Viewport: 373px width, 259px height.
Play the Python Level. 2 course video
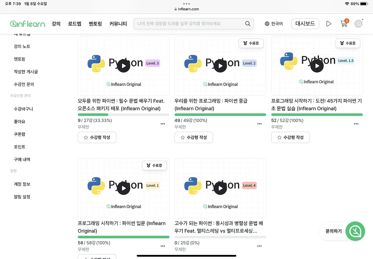click(220, 66)
